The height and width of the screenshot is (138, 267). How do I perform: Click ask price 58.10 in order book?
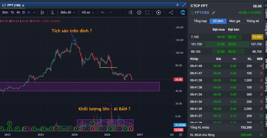pyautogui.click(x=232, y=37)
